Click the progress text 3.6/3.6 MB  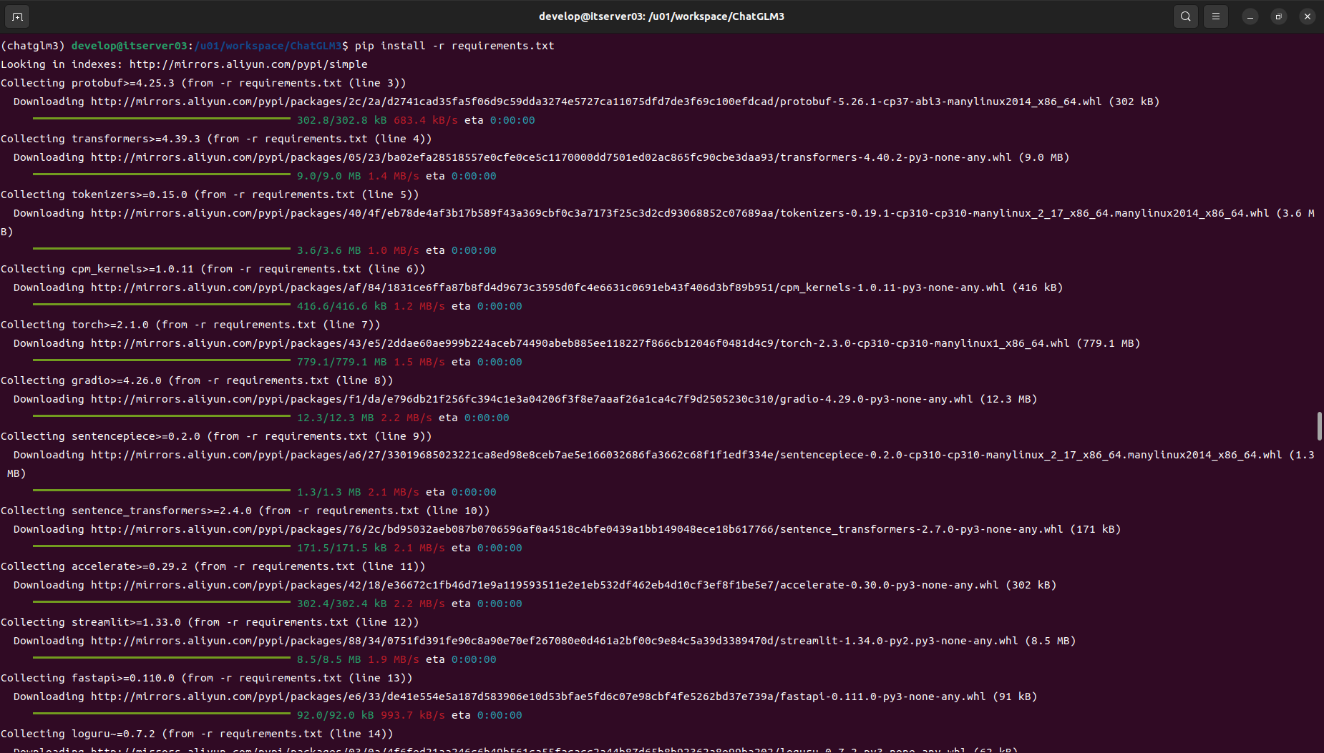(329, 250)
